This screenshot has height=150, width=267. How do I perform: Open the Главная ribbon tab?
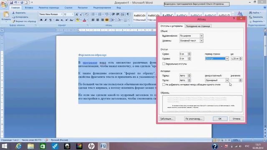tap(15, 7)
